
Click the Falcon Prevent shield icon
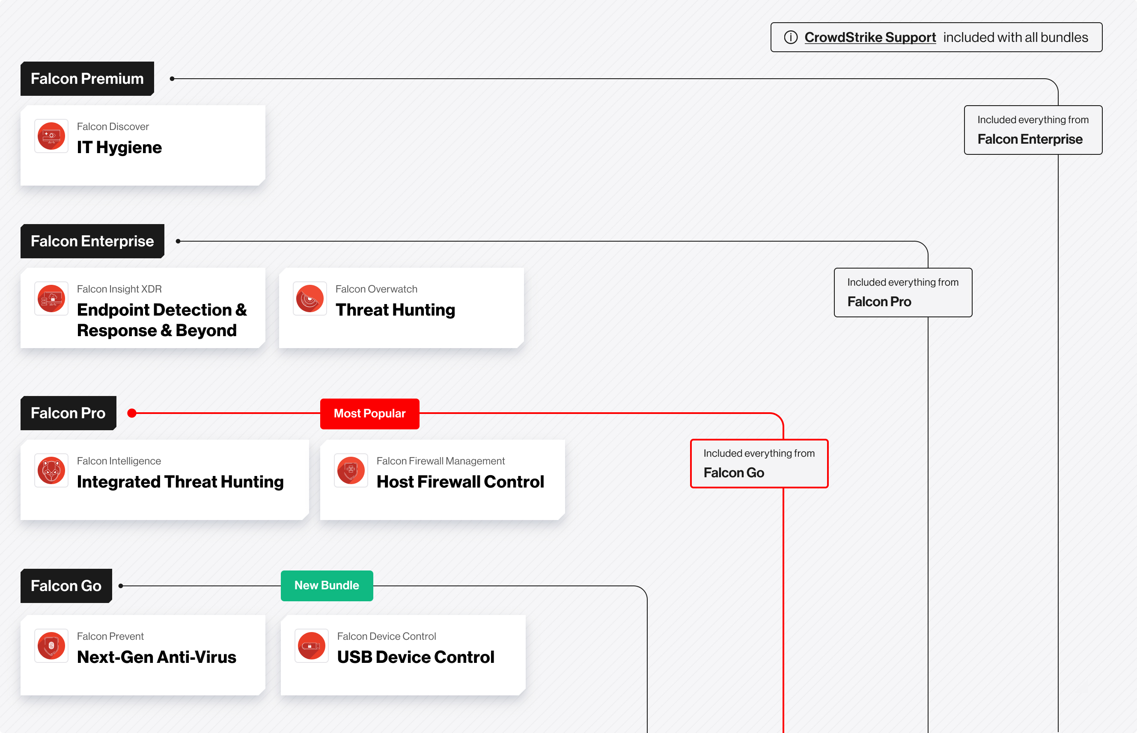click(x=51, y=646)
